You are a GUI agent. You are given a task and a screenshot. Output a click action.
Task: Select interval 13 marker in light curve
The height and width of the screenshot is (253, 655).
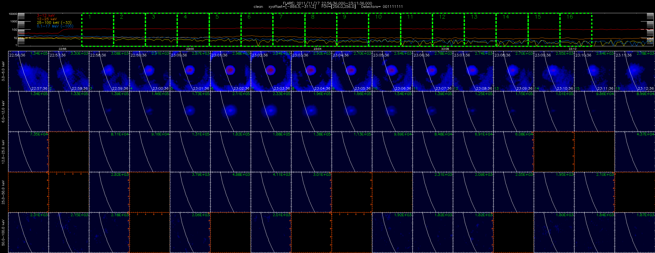click(x=474, y=17)
